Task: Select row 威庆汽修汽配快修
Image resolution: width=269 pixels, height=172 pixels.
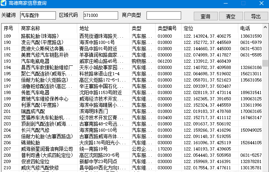Action: (x=132, y=168)
